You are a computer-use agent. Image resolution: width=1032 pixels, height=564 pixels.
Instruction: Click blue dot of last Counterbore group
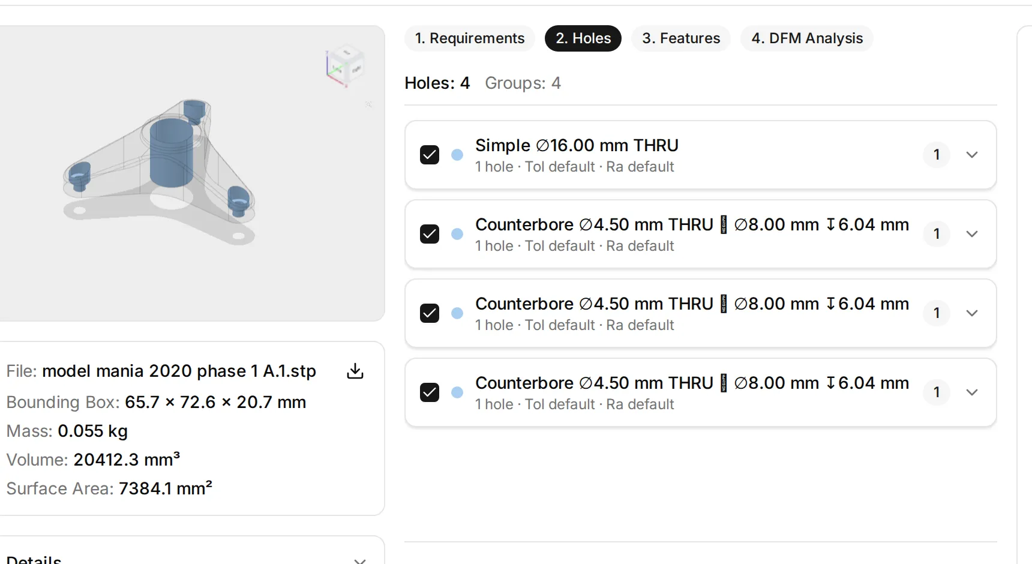click(x=457, y=392)
